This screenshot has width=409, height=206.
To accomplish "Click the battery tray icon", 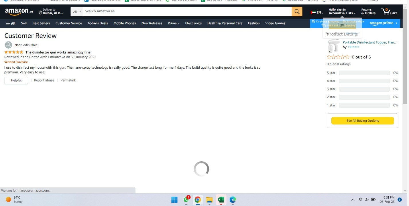I will pyautogui.click(x=373, y=200).
